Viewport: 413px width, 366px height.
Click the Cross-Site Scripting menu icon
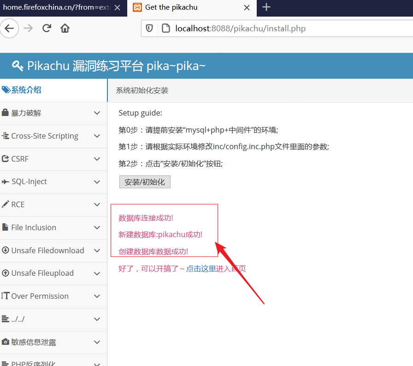point(5,136)
